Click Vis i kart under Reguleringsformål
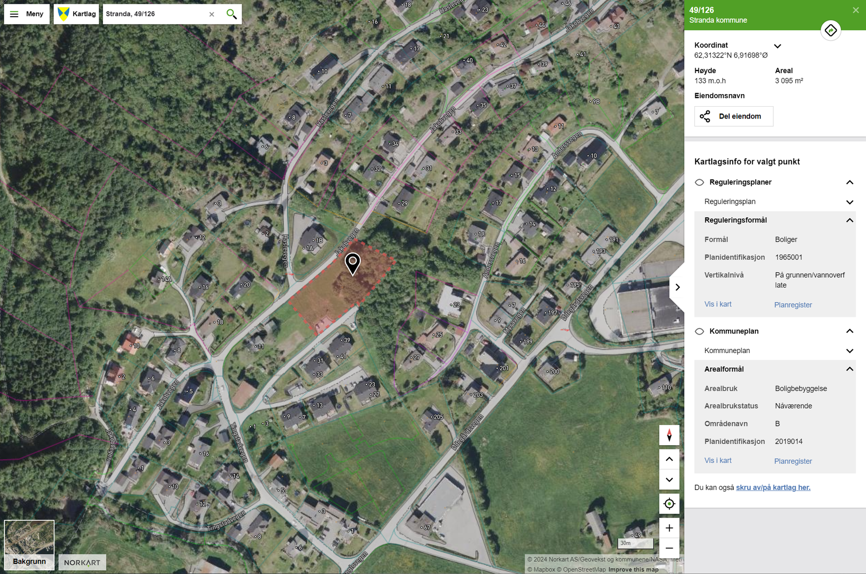866x574 pixels. 718,304
